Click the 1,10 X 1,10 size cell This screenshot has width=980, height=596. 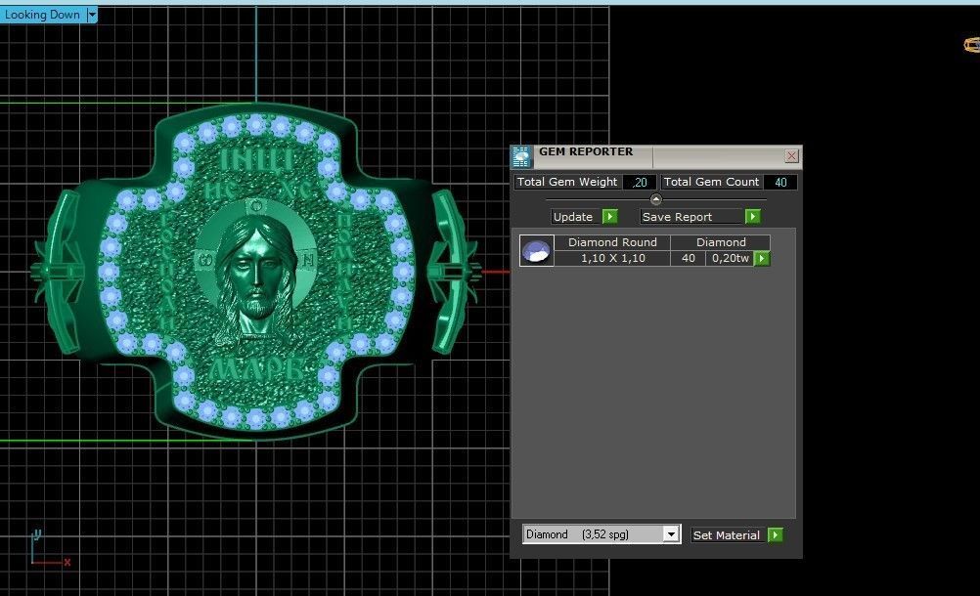point(612,258)
